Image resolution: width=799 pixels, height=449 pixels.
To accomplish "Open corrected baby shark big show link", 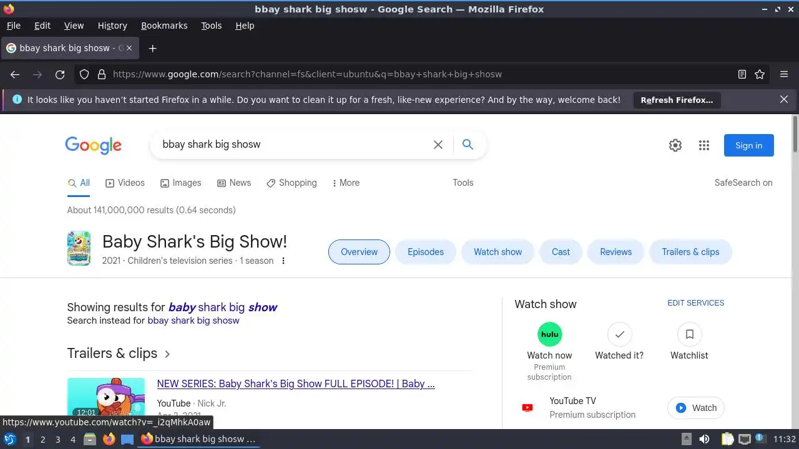I will 223,307.
